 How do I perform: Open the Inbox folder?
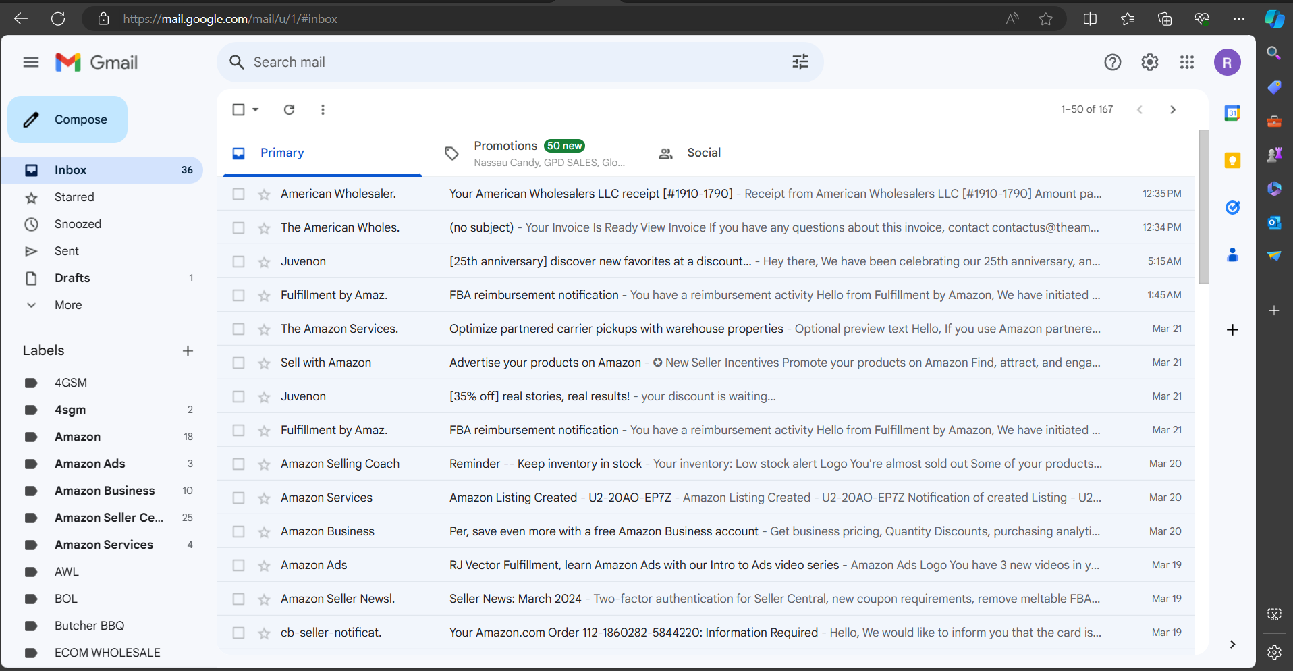tap(101, 170)
